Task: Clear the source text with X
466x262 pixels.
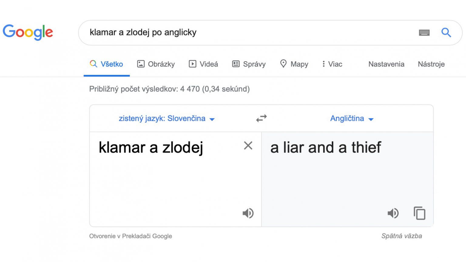Action: (248, 146)
